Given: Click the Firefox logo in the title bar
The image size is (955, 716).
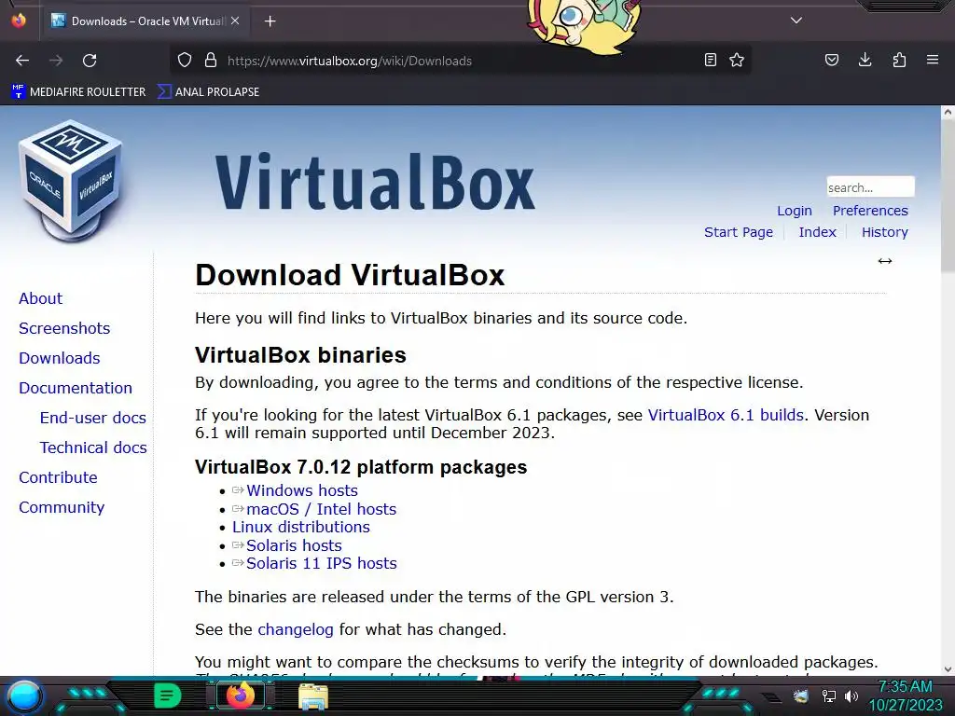Looking at the screenshot, I should [19, 21].
